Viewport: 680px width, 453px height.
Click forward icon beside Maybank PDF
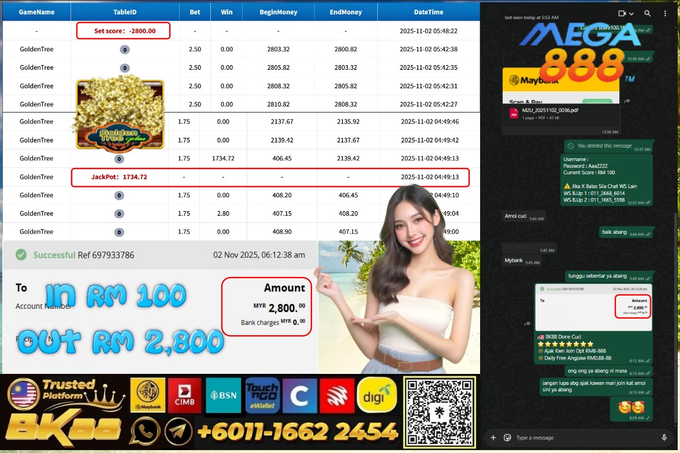(627, 101)
